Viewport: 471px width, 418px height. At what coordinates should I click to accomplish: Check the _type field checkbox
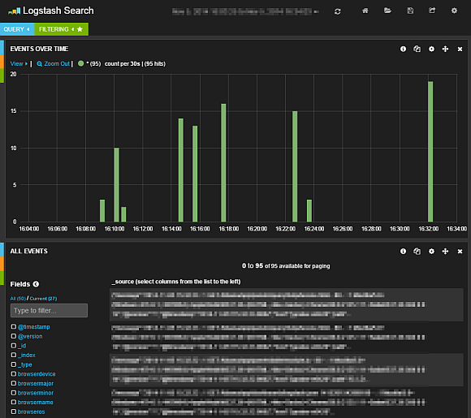coord(14,364)
